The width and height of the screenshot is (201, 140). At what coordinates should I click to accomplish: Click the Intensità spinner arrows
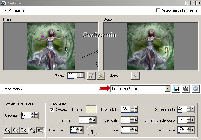[91, 120]
